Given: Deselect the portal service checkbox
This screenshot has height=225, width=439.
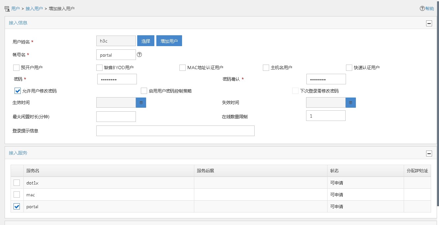Looking at the screenshot, I should click(x=16, y=206).
